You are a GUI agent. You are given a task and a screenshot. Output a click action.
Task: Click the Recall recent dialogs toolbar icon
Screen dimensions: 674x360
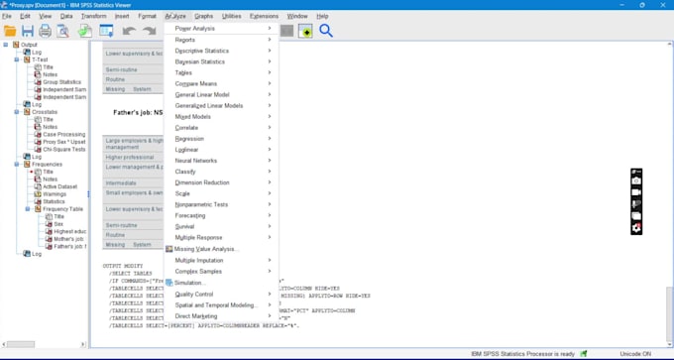[x=106, y=31]
